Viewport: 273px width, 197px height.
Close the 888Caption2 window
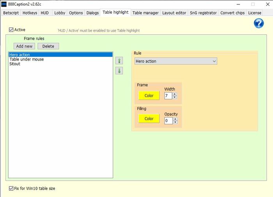coord(268,4)
